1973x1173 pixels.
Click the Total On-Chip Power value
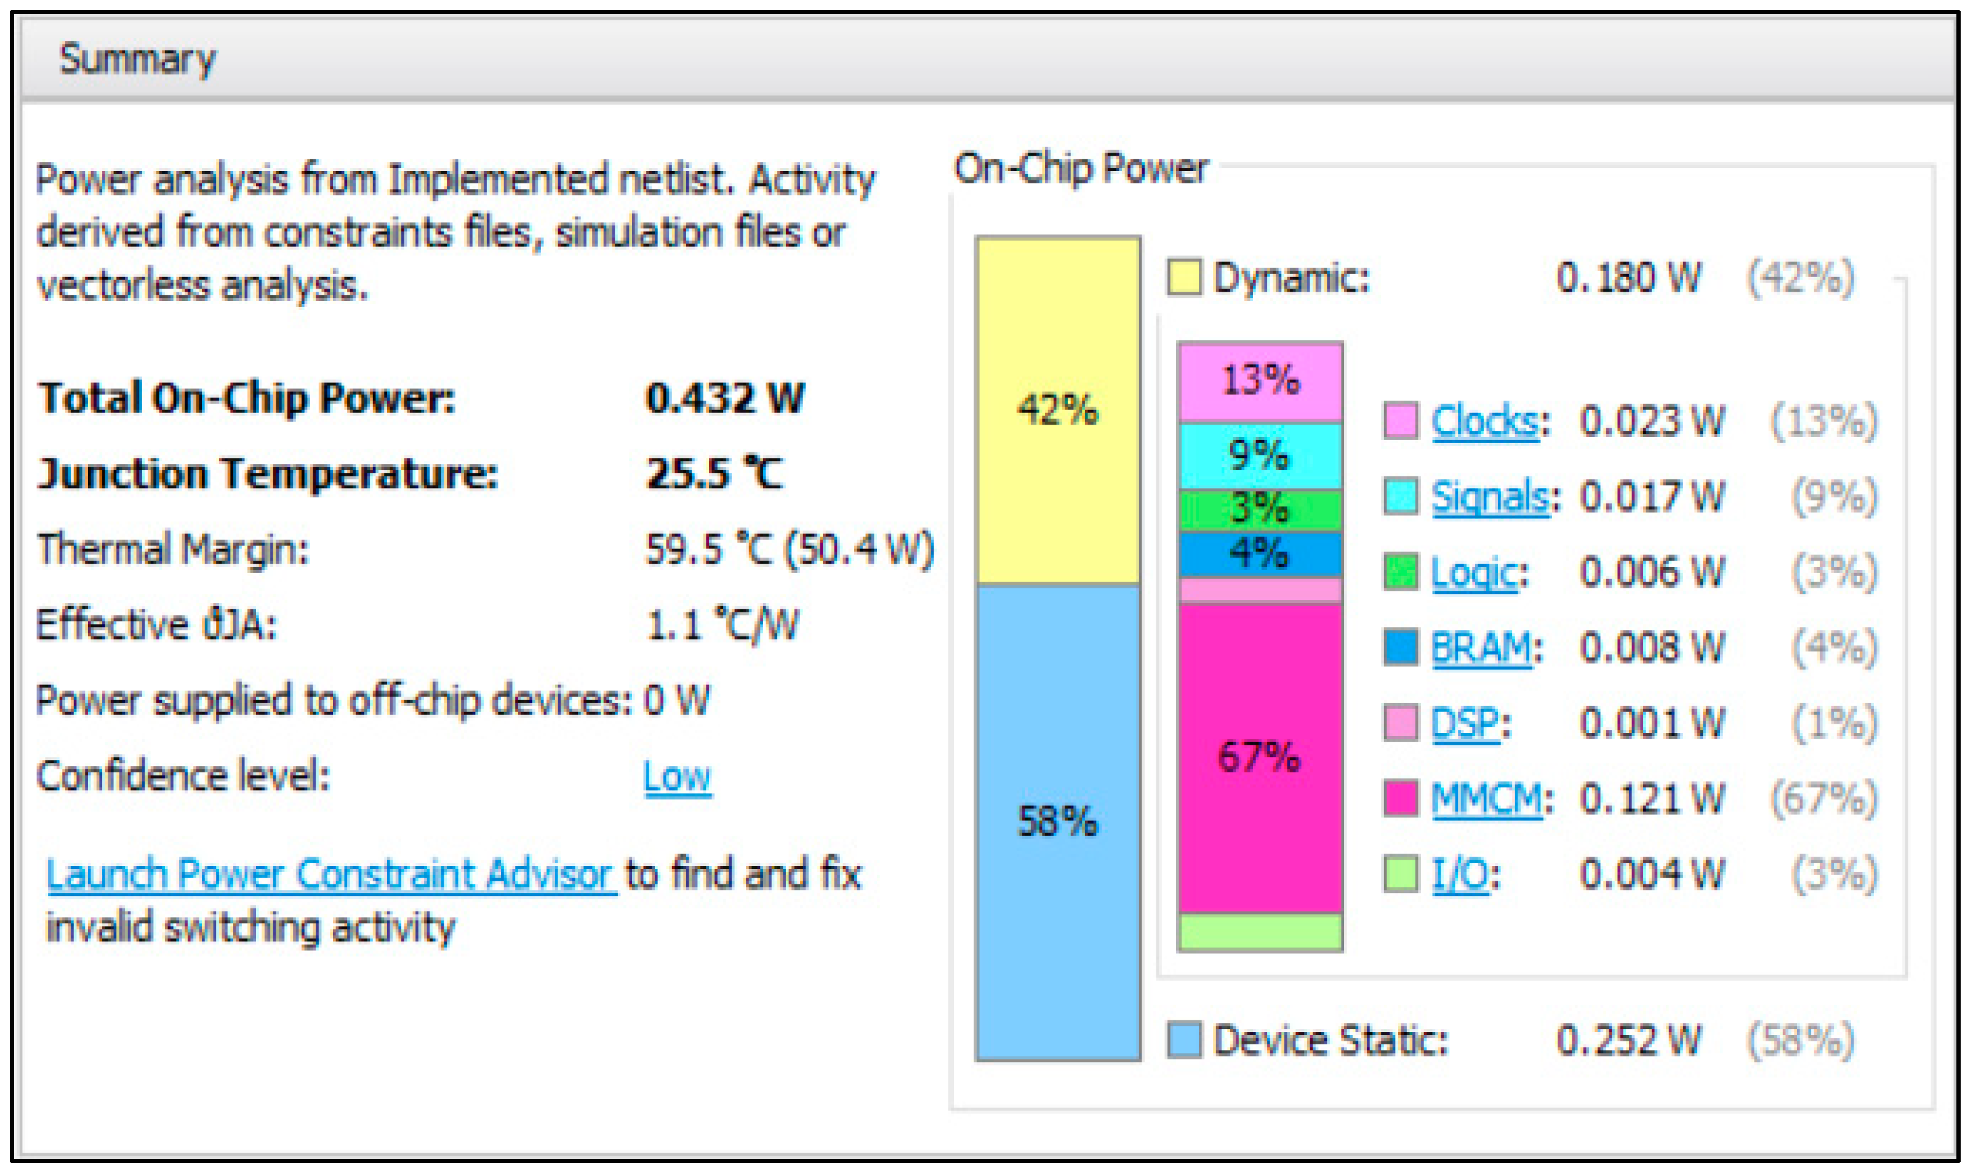[x=724, y=398]
